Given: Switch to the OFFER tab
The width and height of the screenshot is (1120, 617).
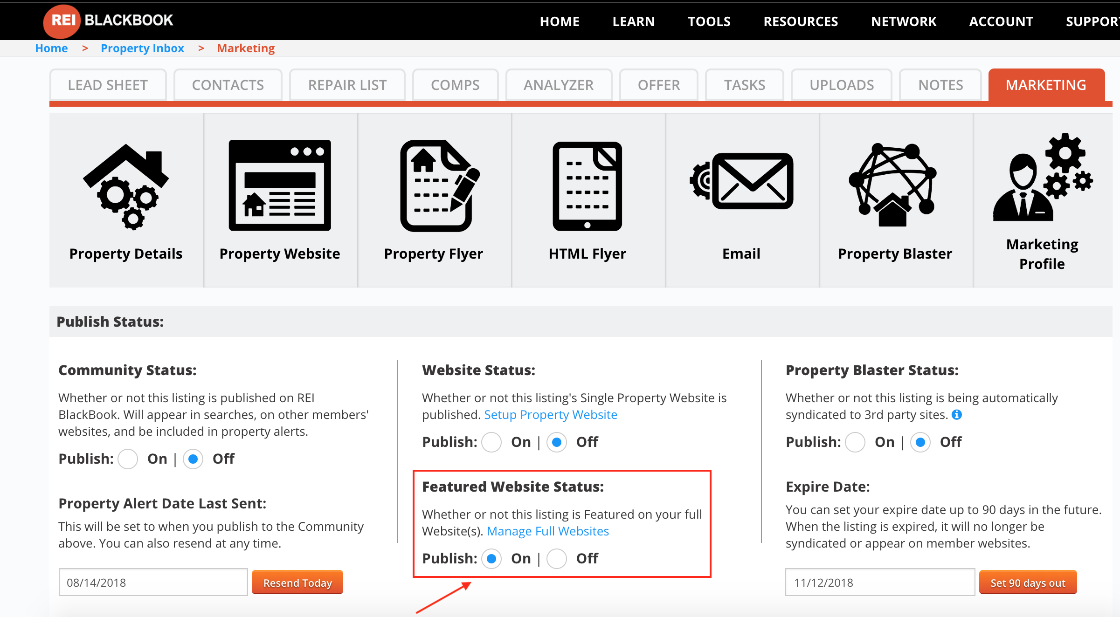Looking at the screenshot, I should point(659,85).
